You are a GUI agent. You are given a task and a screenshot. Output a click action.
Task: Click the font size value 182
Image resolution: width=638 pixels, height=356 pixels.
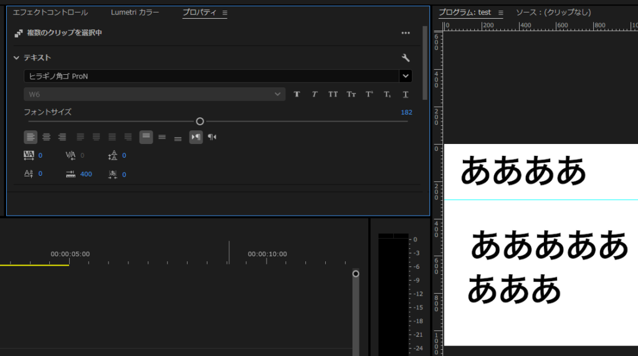tap(406, 112)
